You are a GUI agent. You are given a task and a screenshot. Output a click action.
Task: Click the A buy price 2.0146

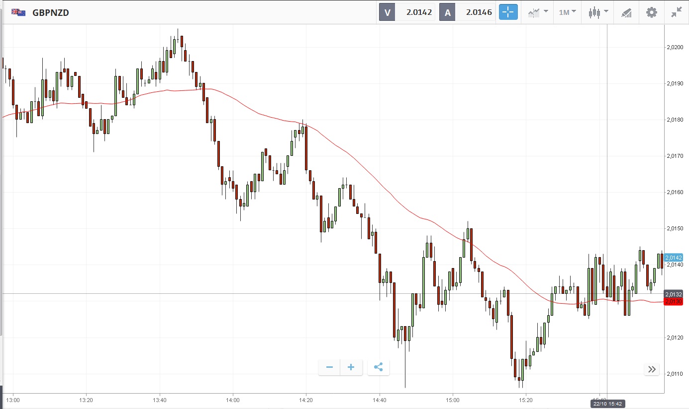tap(467, 12)
